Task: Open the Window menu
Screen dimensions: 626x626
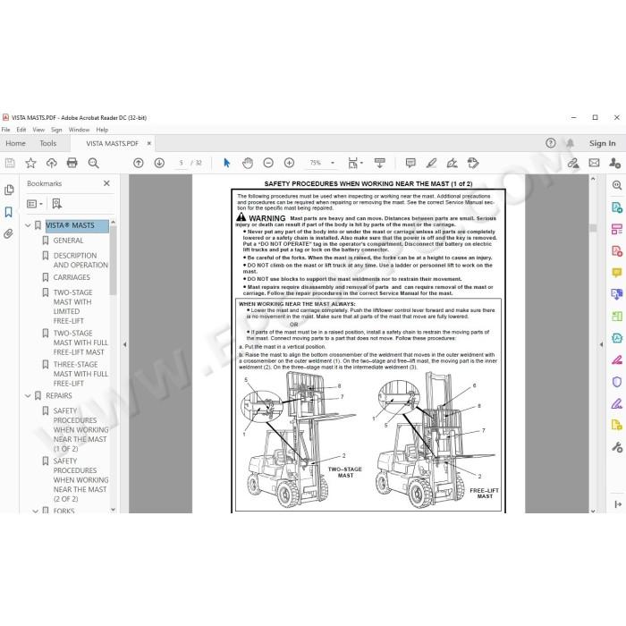Action: point(79,130)
